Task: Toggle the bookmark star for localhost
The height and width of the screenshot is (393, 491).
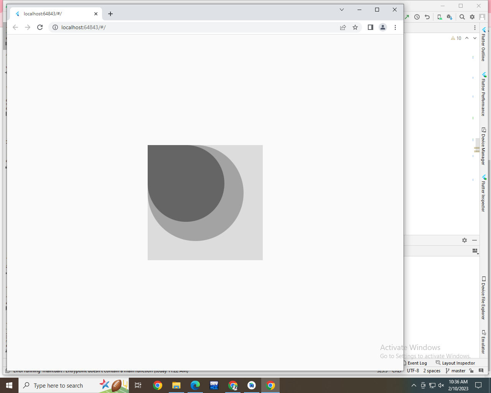Action: coord(355,27)
